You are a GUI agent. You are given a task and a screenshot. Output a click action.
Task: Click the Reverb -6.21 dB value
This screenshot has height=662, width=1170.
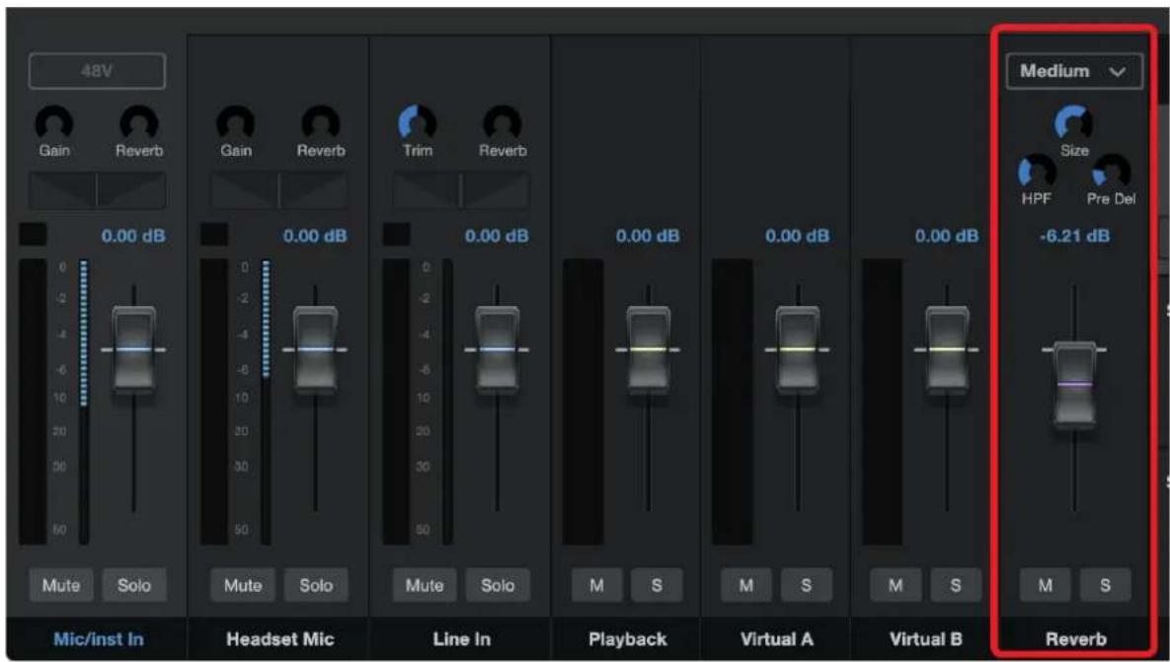[1074, 237]
